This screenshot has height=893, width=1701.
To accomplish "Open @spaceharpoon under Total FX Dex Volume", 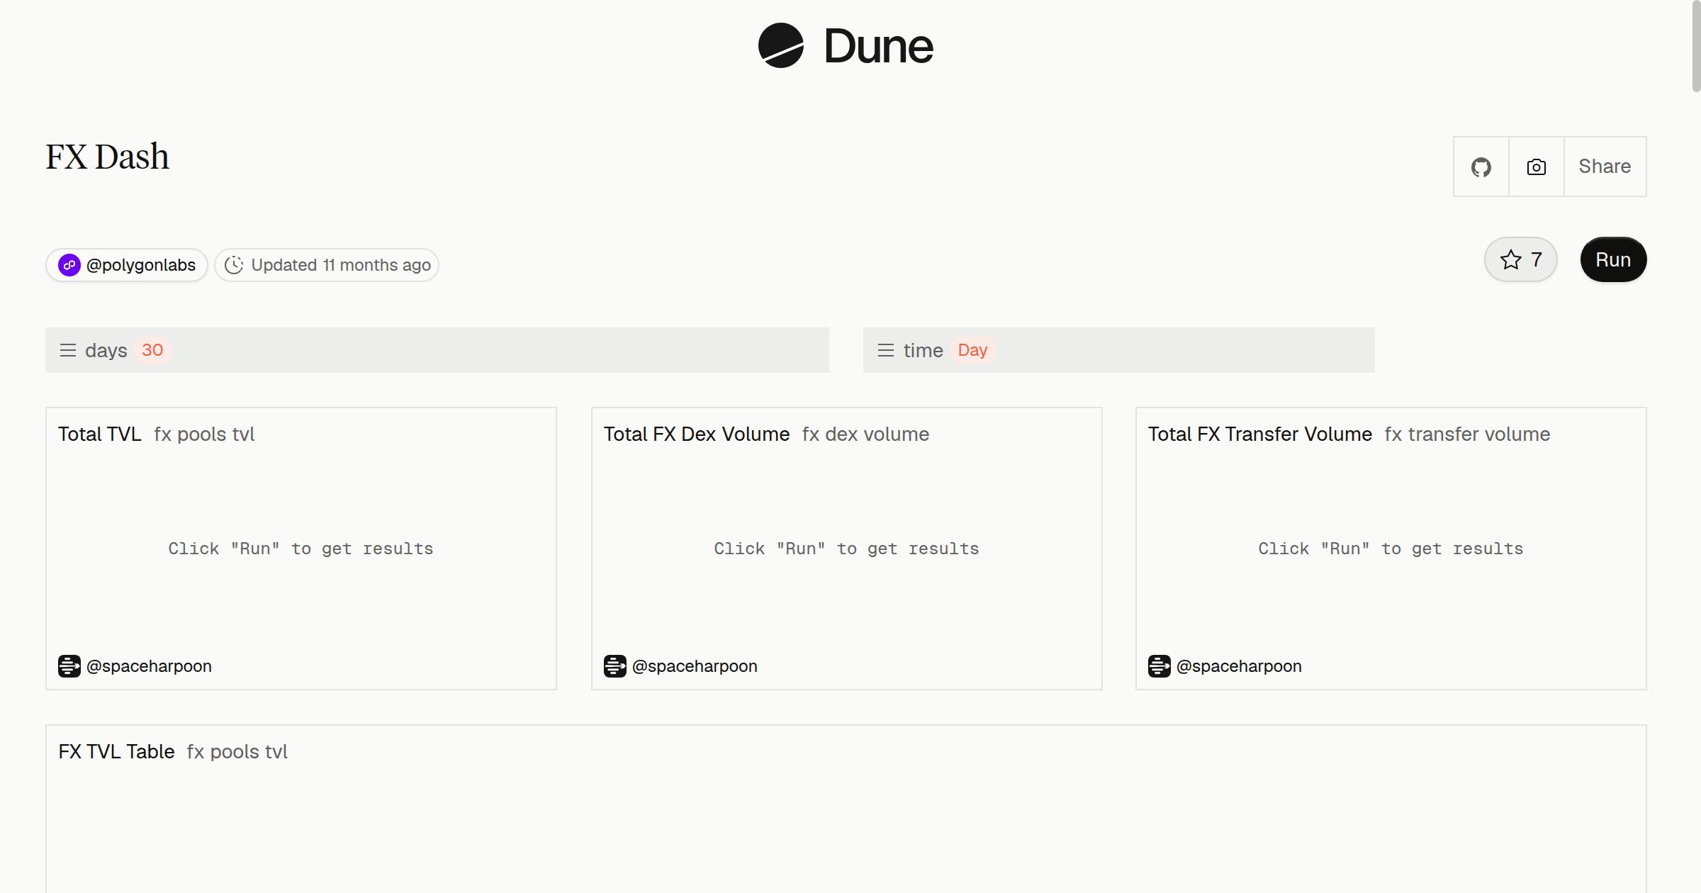I will 695,666.
